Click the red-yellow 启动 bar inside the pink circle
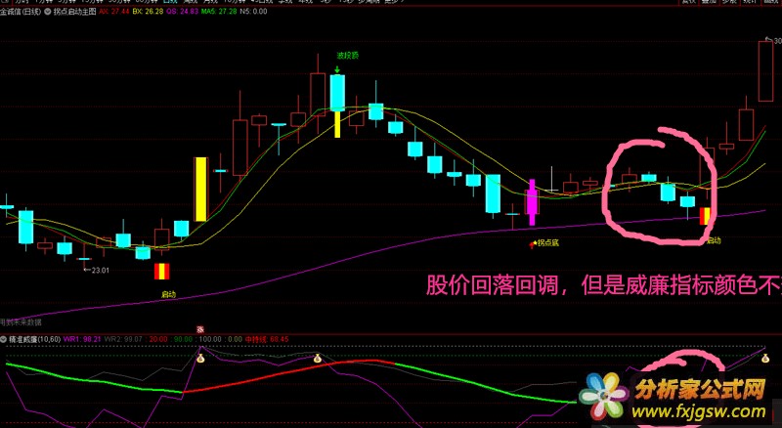This screenshot has width=782, height=428. click(x=705, y=216)
